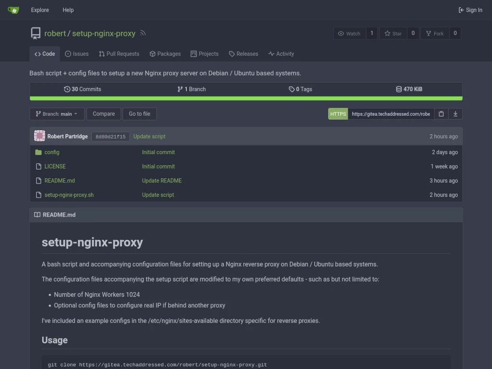Click Robert Partridge's avatar image
The height and width of the screenshot is (369, 492).
[39, 136]
